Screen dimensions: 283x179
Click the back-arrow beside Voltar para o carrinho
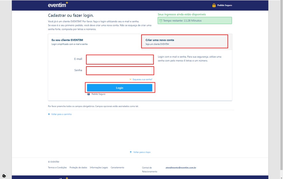pyautogui.click(x=49, y=114)
